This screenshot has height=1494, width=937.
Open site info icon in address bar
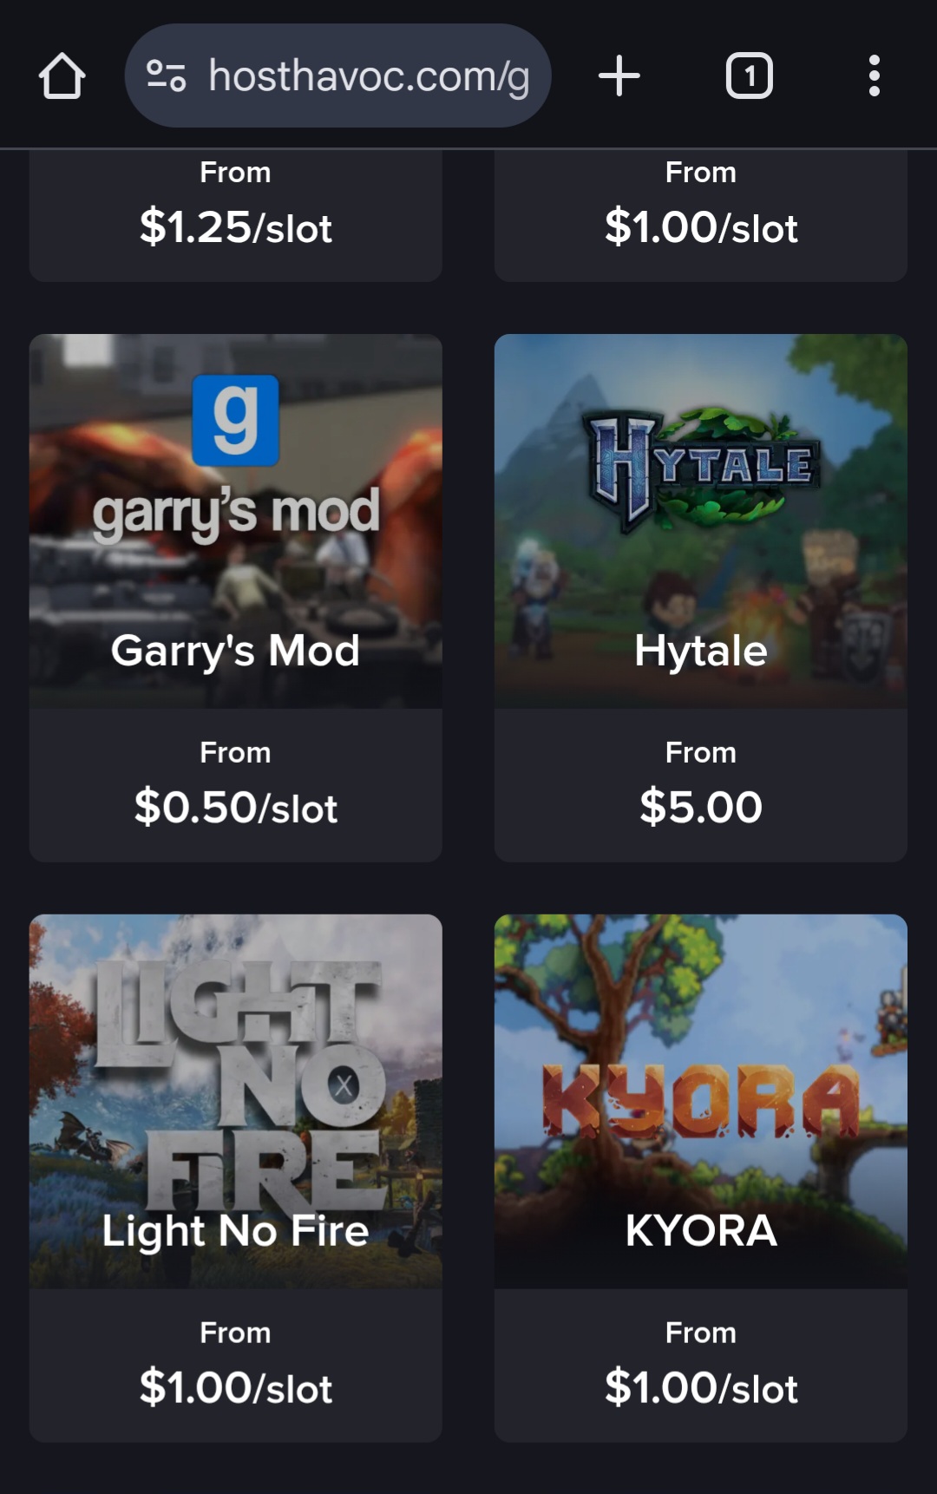point(166,75)
